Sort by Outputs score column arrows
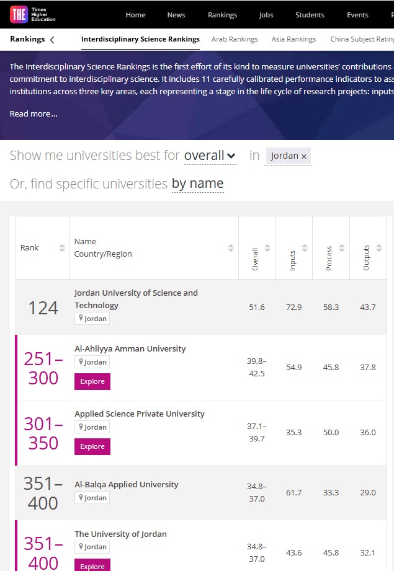This screenshot has width=394, height=571. [378, 248]
